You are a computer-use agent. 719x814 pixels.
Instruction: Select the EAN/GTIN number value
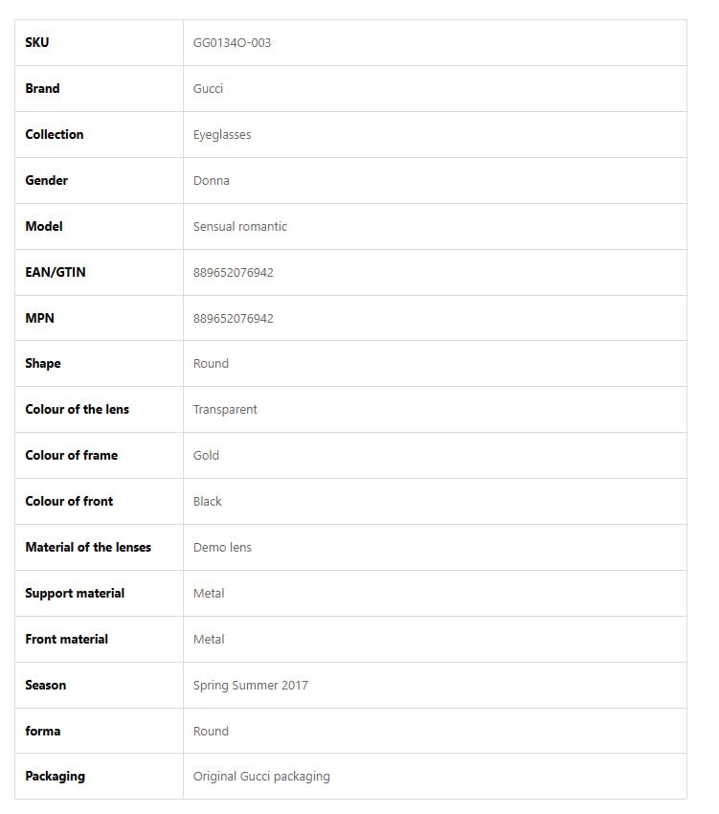233,273
